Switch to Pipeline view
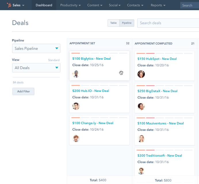Viewport: 199px width, 184px height. 127,23
